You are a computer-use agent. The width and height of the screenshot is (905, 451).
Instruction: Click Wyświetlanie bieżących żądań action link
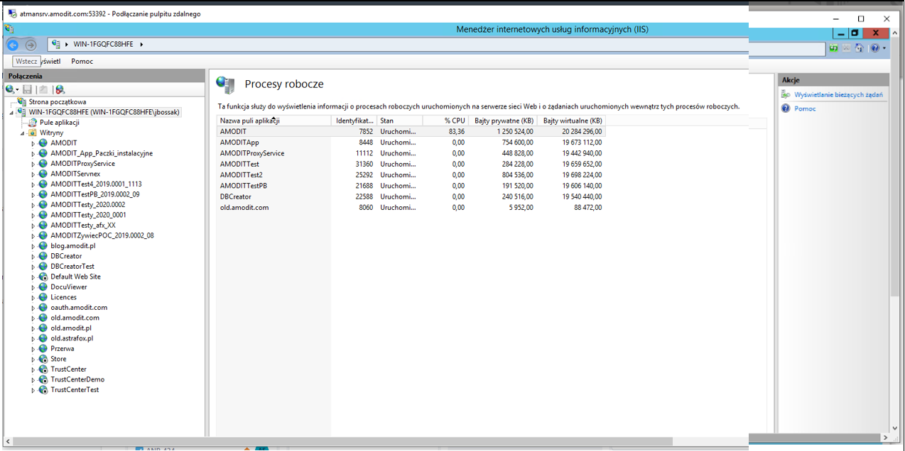coord(839,94)
